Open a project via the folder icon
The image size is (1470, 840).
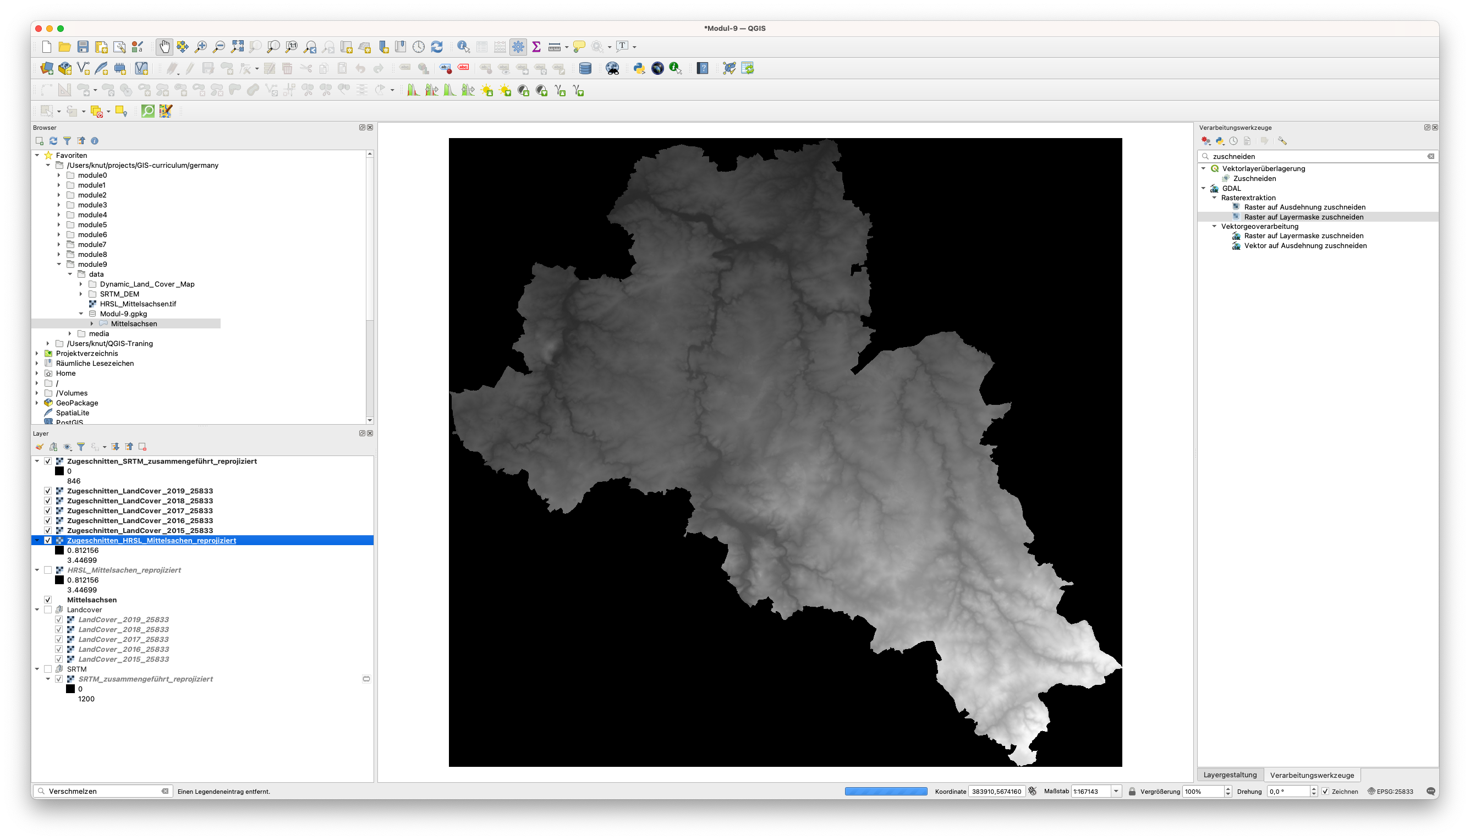click(x=64, y=47)
